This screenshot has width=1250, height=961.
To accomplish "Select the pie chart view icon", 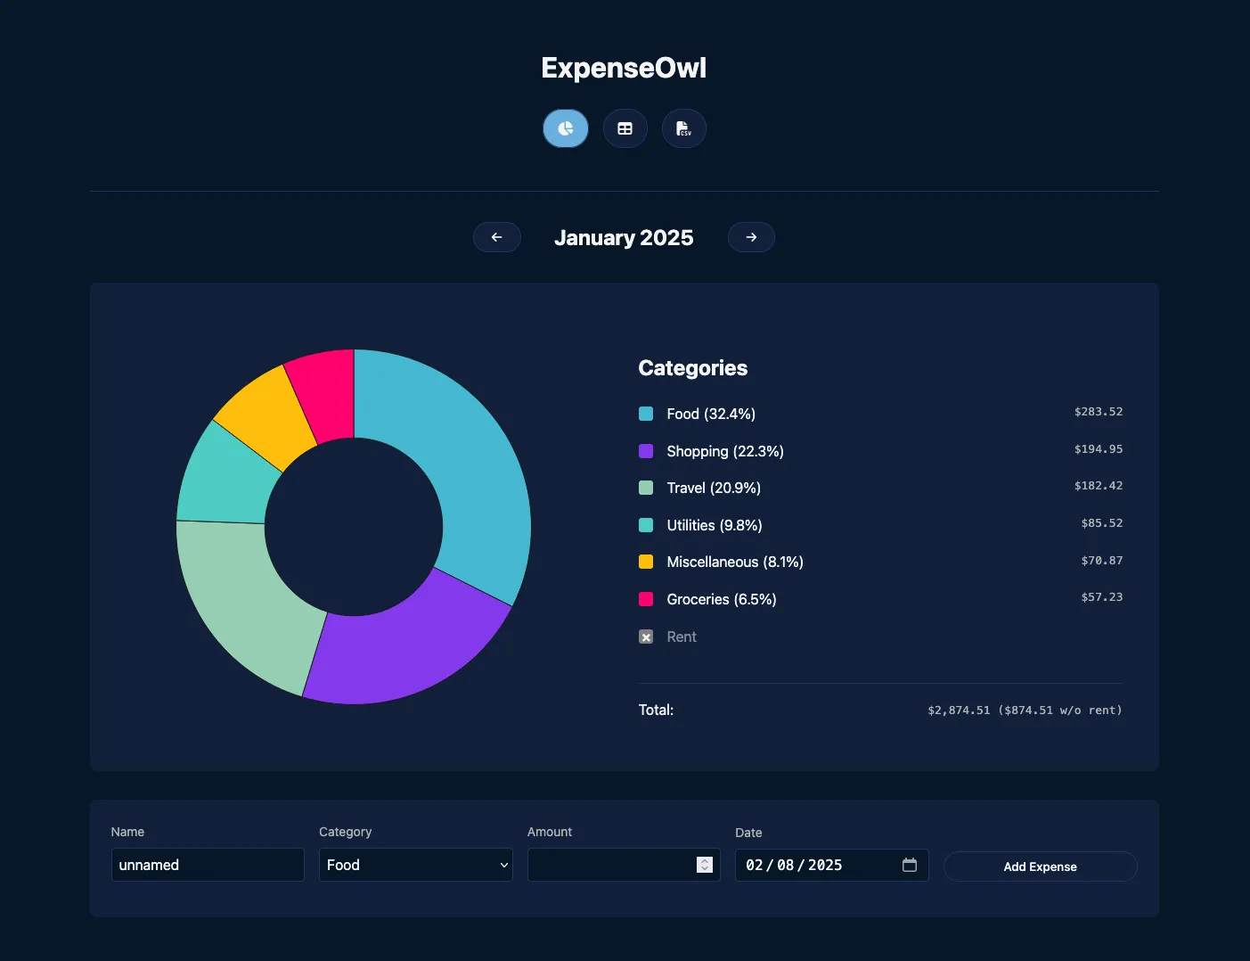I will [565, 128].
